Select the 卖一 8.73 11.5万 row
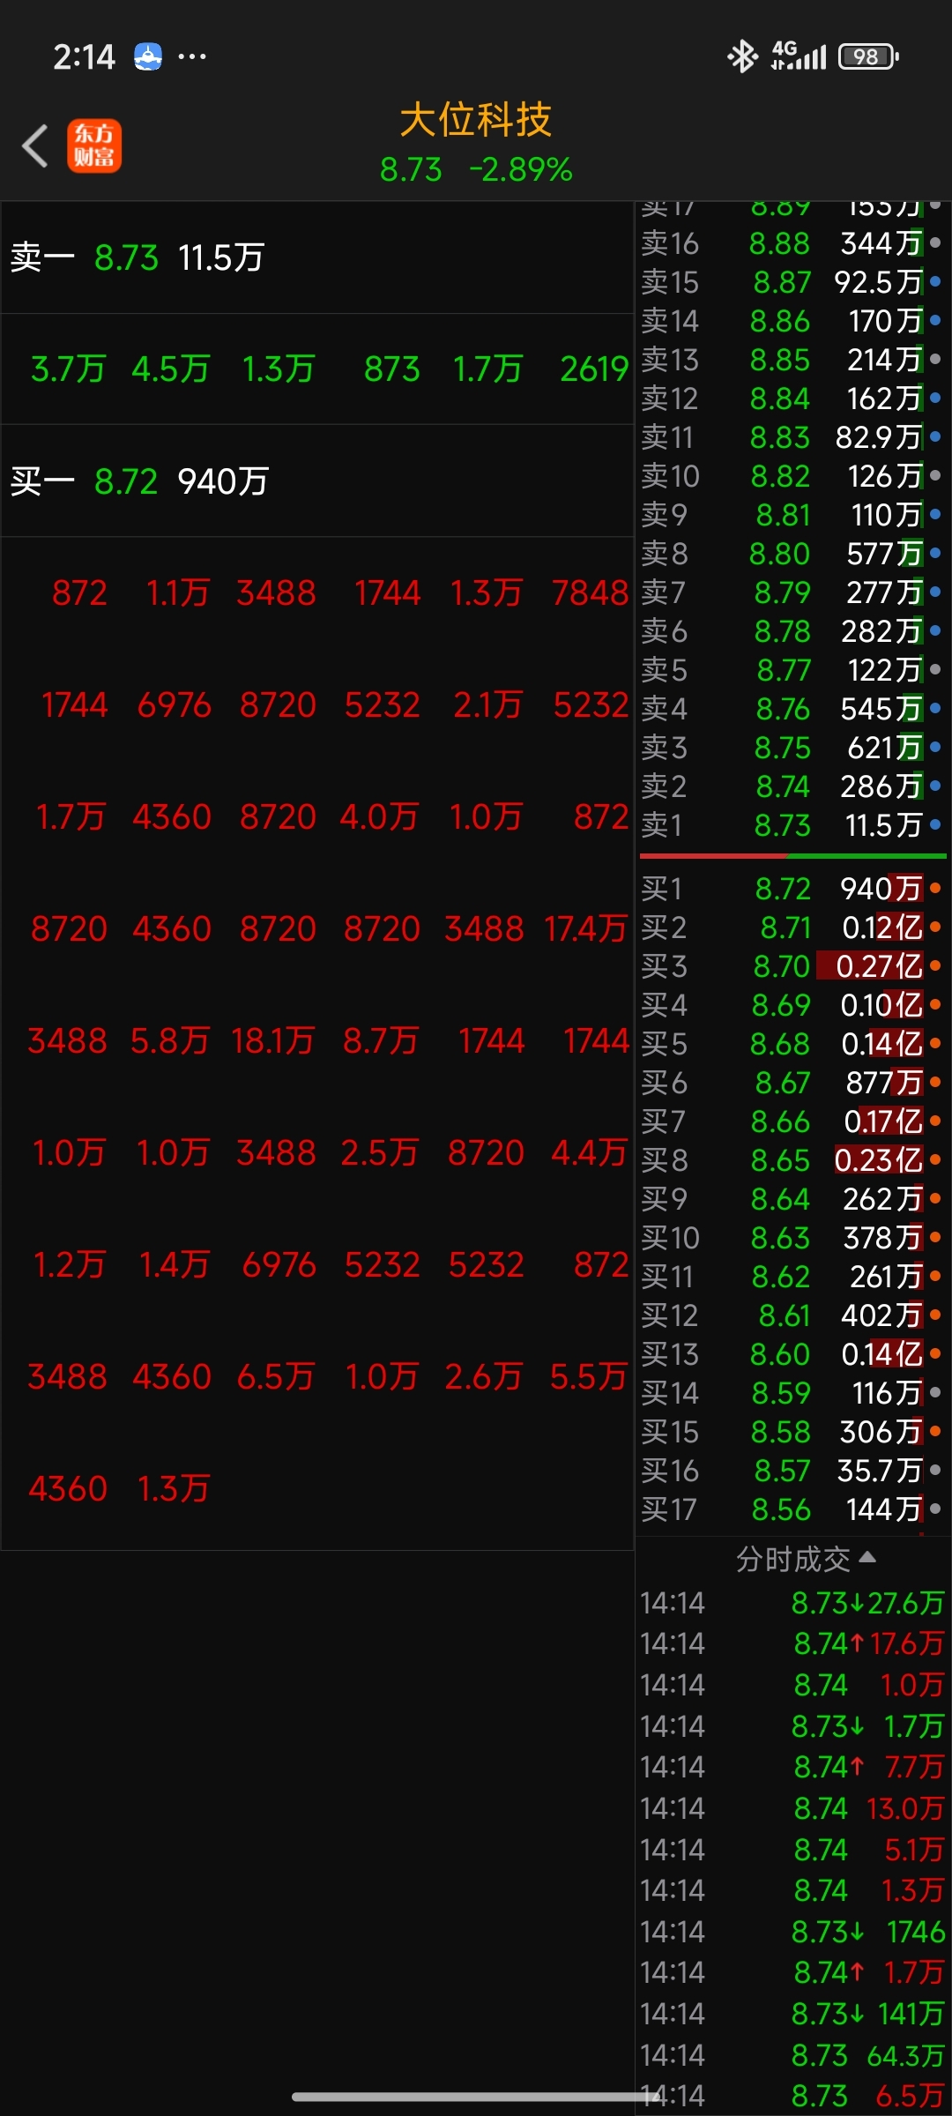This screenshot has height=2116, width=952. [317, 257]
